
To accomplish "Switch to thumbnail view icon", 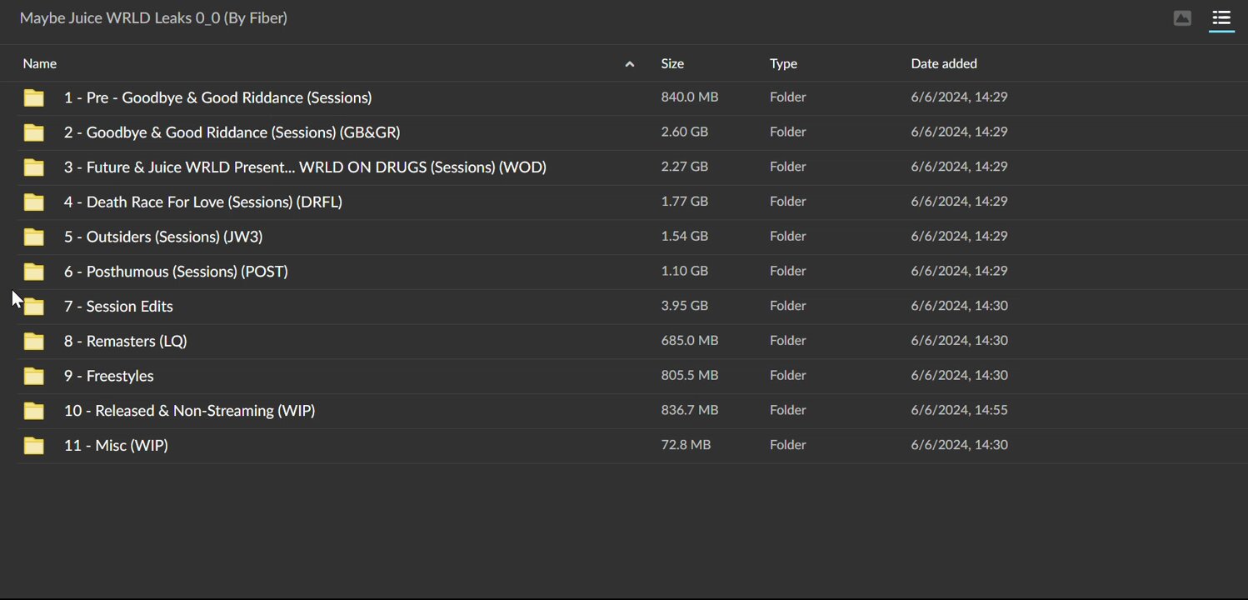I will (x=1182, y=18).
